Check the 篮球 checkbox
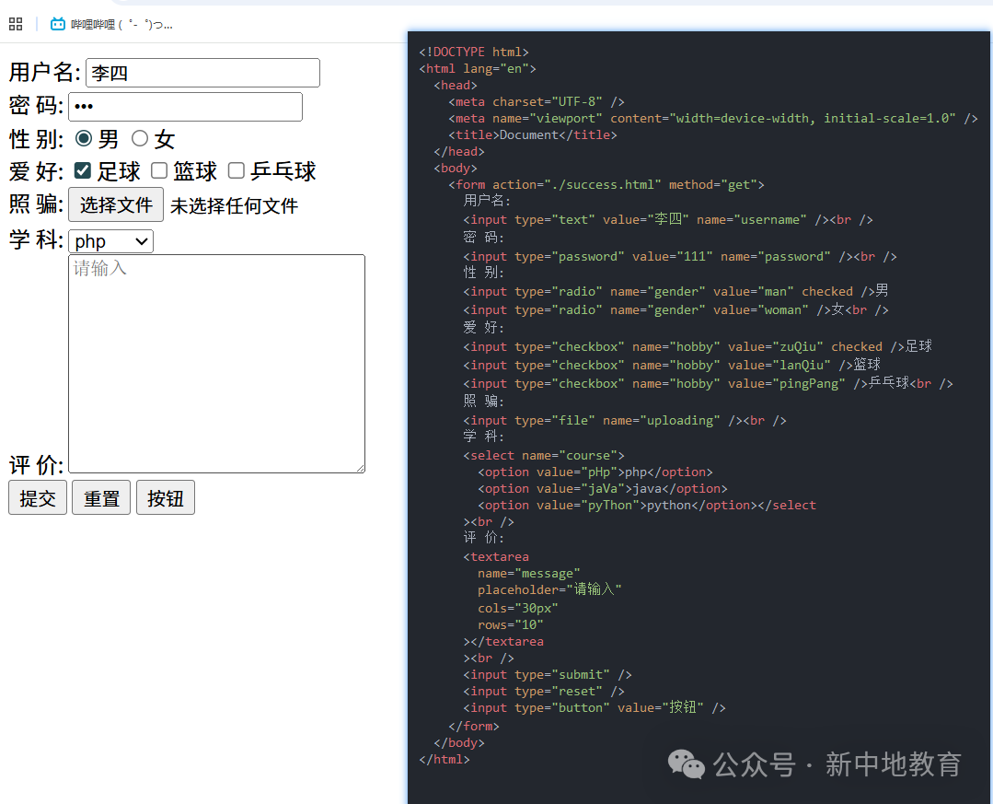Viewport: 993px width, 804px height. pos(159,170)
